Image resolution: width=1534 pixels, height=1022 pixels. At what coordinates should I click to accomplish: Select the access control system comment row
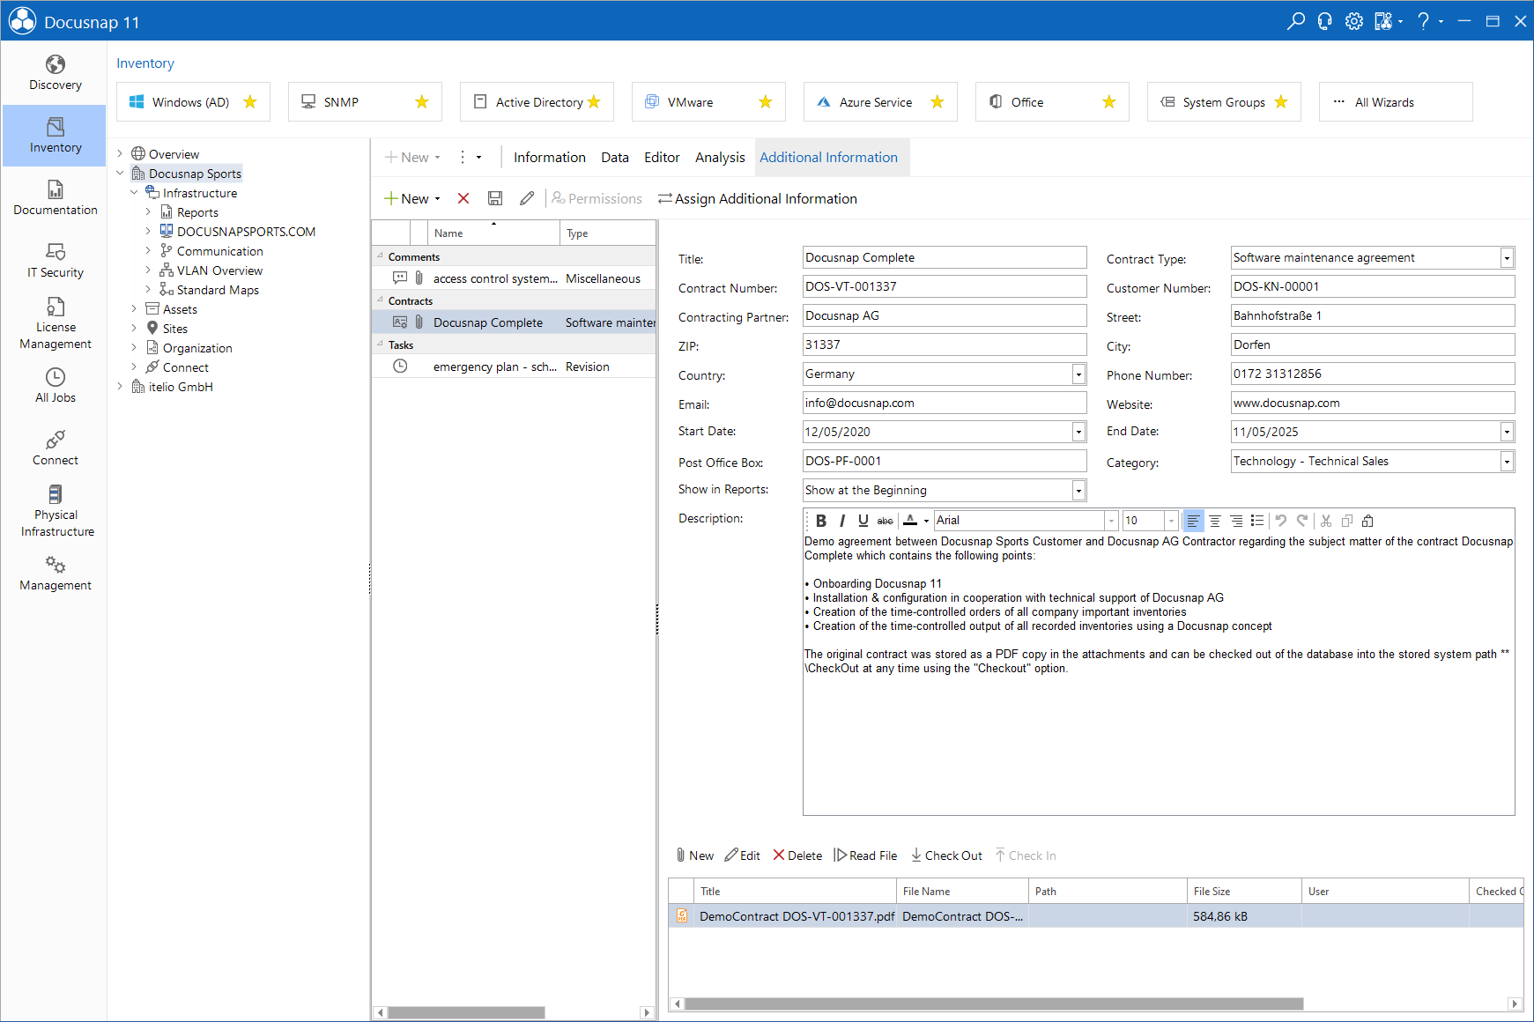pos(514,278)
